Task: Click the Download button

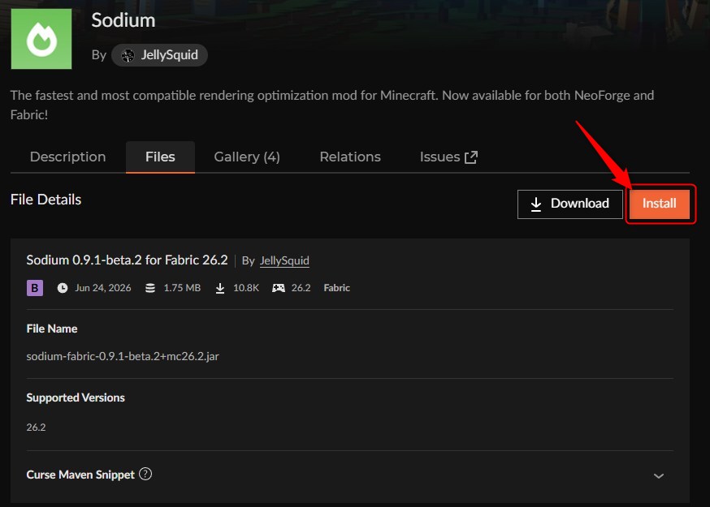Action: point(570,204)
